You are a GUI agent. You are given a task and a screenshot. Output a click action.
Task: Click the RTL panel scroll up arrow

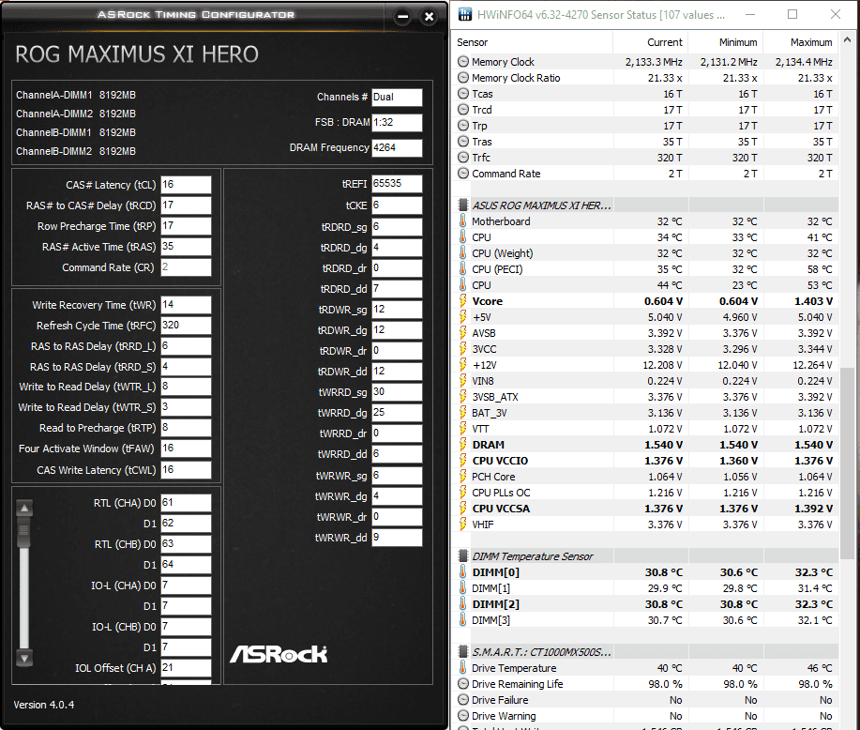coord(24,509)
